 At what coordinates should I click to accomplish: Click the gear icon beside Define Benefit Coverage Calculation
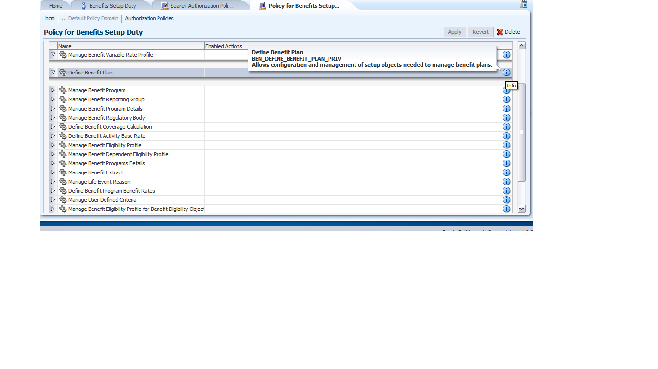pos(63,127)
